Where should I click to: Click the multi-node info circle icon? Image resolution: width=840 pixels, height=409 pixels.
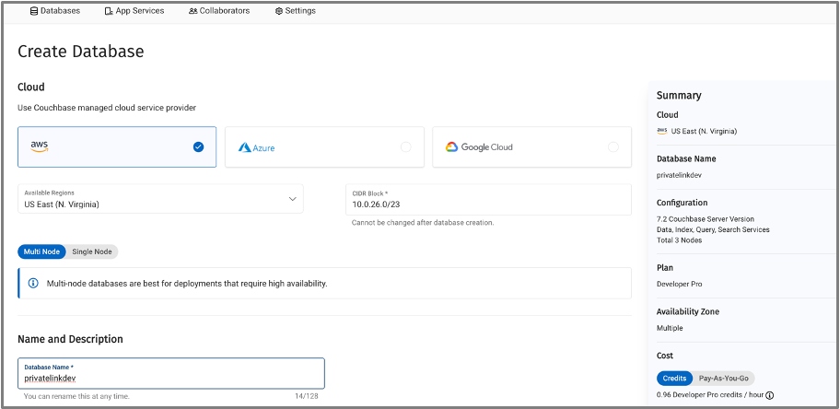(x=33, y=283)
